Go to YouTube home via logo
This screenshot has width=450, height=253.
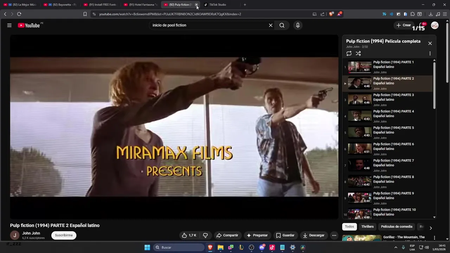[29, 25]
